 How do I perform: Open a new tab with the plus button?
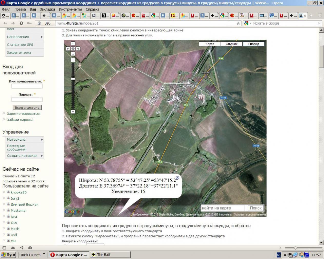[311, 16]
